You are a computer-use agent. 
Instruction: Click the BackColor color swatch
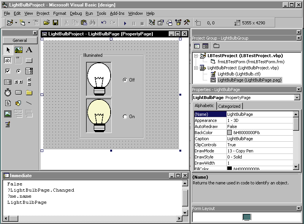click(229, 133)
